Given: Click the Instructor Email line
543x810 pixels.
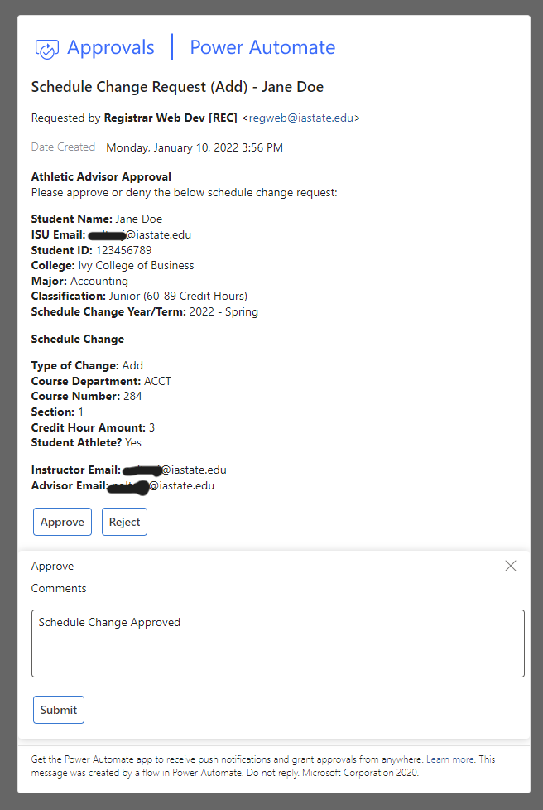Looking at the screenshot, I should 128,470.
